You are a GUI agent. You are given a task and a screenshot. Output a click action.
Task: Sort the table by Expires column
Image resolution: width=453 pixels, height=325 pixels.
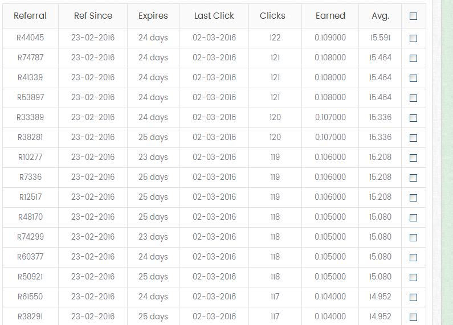(x=153, y=16)
